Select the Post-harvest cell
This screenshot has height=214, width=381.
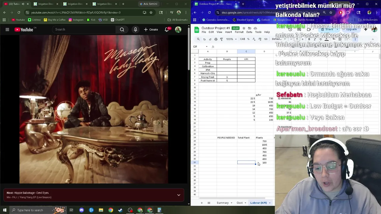pos(208,81)
